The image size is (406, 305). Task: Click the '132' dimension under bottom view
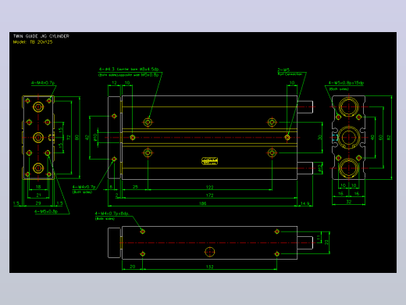209,267
